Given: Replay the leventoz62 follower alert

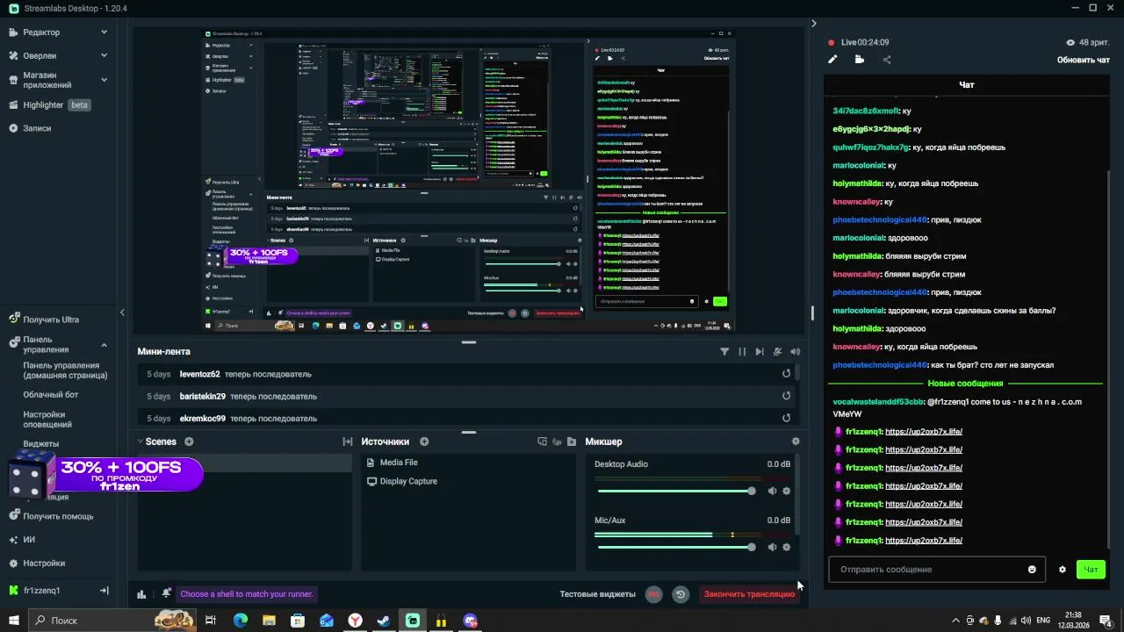Looking at the screenshot, I should (x=786, y=374).
